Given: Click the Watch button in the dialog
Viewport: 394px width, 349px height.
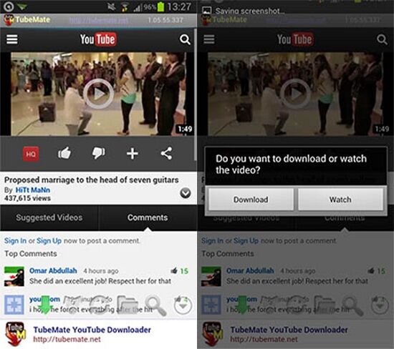Looking at the screenshot, I should [340, 200].
